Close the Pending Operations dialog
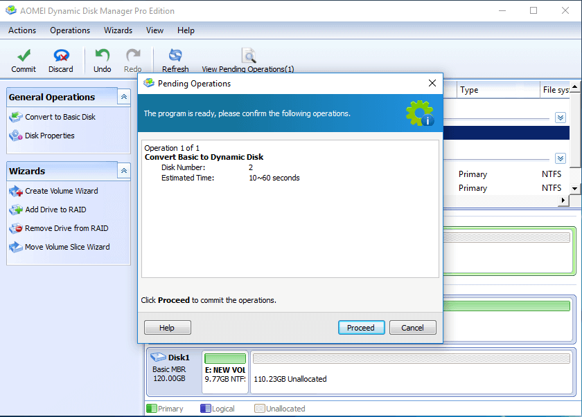Viewport: 582px width, 417px height. [432, 83]
